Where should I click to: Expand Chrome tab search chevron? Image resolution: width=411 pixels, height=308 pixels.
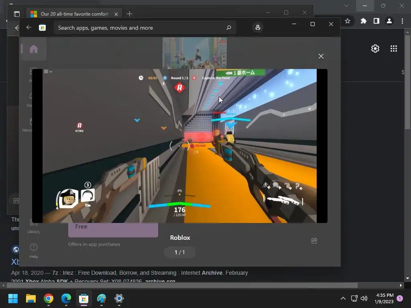[x=346, y=6]
